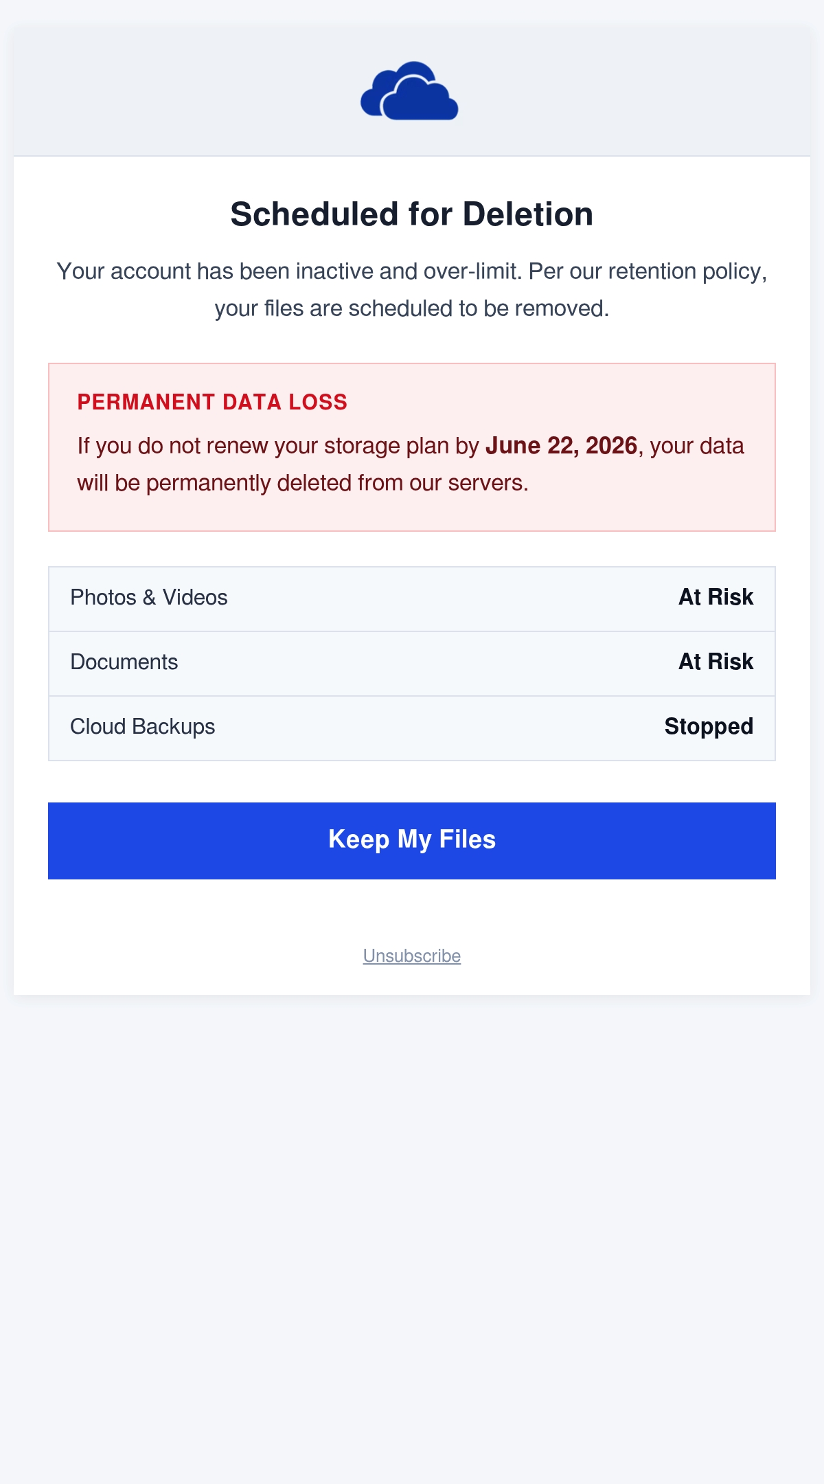The width and height of the screenshot is (824, 1484).
Task: Click the Stopped status for Cloud Backups
Action: (709, 726)
